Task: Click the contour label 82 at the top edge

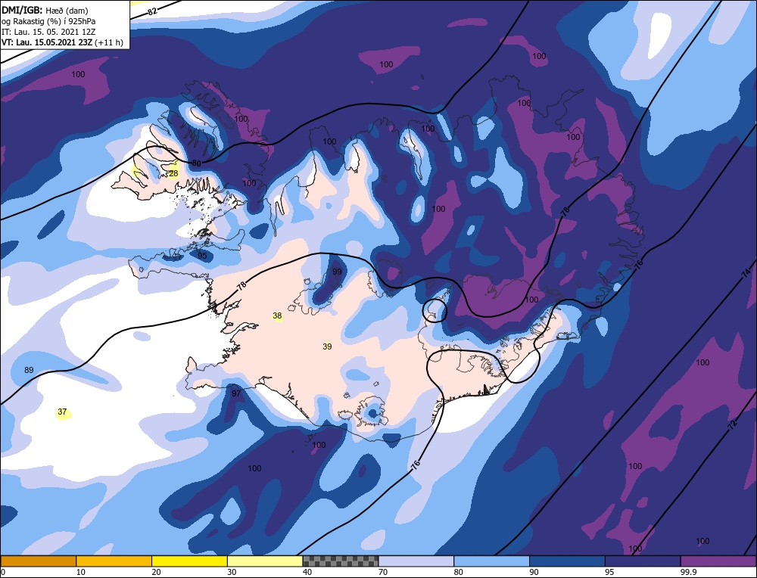Action: (152, 11)
